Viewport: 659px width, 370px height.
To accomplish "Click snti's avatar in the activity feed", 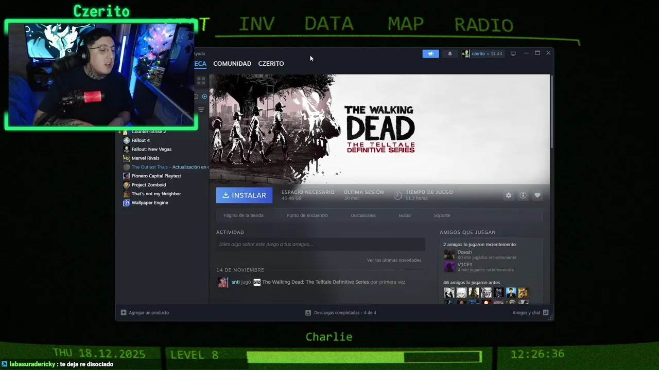I will [x=223, y=282].
